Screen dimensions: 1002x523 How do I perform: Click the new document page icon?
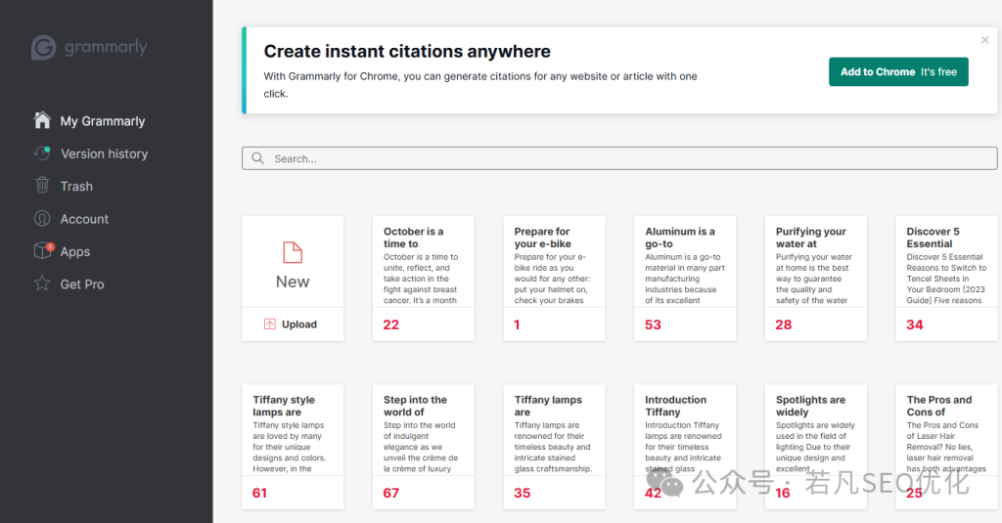293,252
